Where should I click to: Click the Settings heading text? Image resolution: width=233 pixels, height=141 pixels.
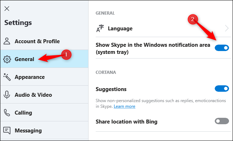pos(18,23)
